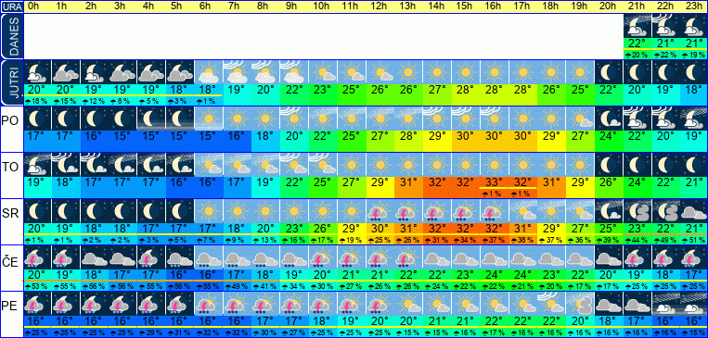Image resolution: width=708 pixels, height=338 pixels.
Task: Click the ČE 2h 56% rain probability
Action: (95, 287)
